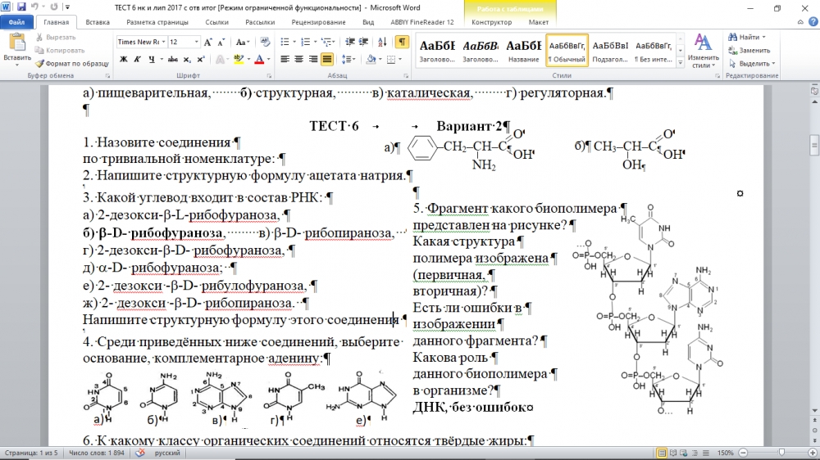
Task: Click the word count indicator in status bar
Action: click(x=97, y=453)
